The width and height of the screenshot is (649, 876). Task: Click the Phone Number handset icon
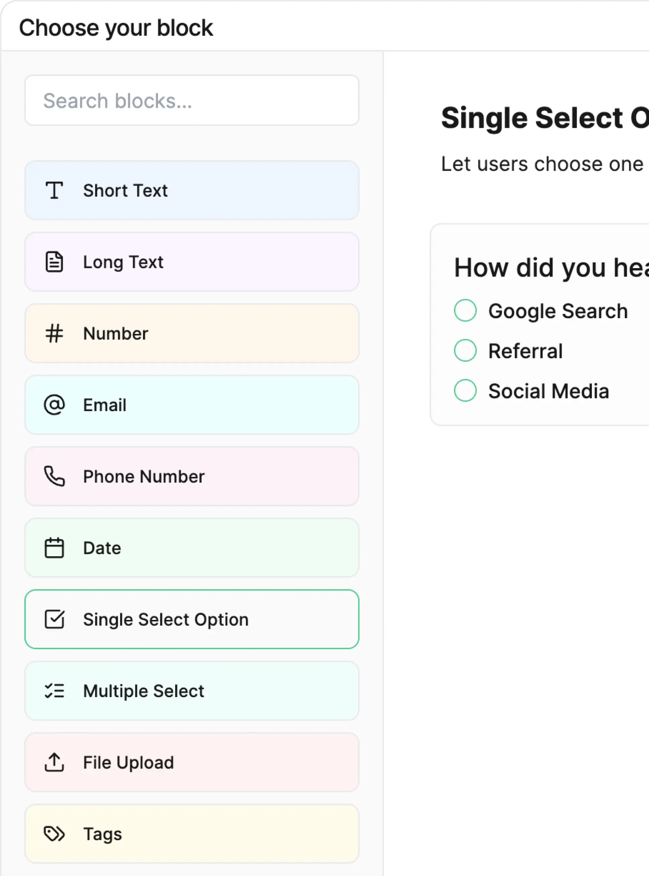point(54,477)
